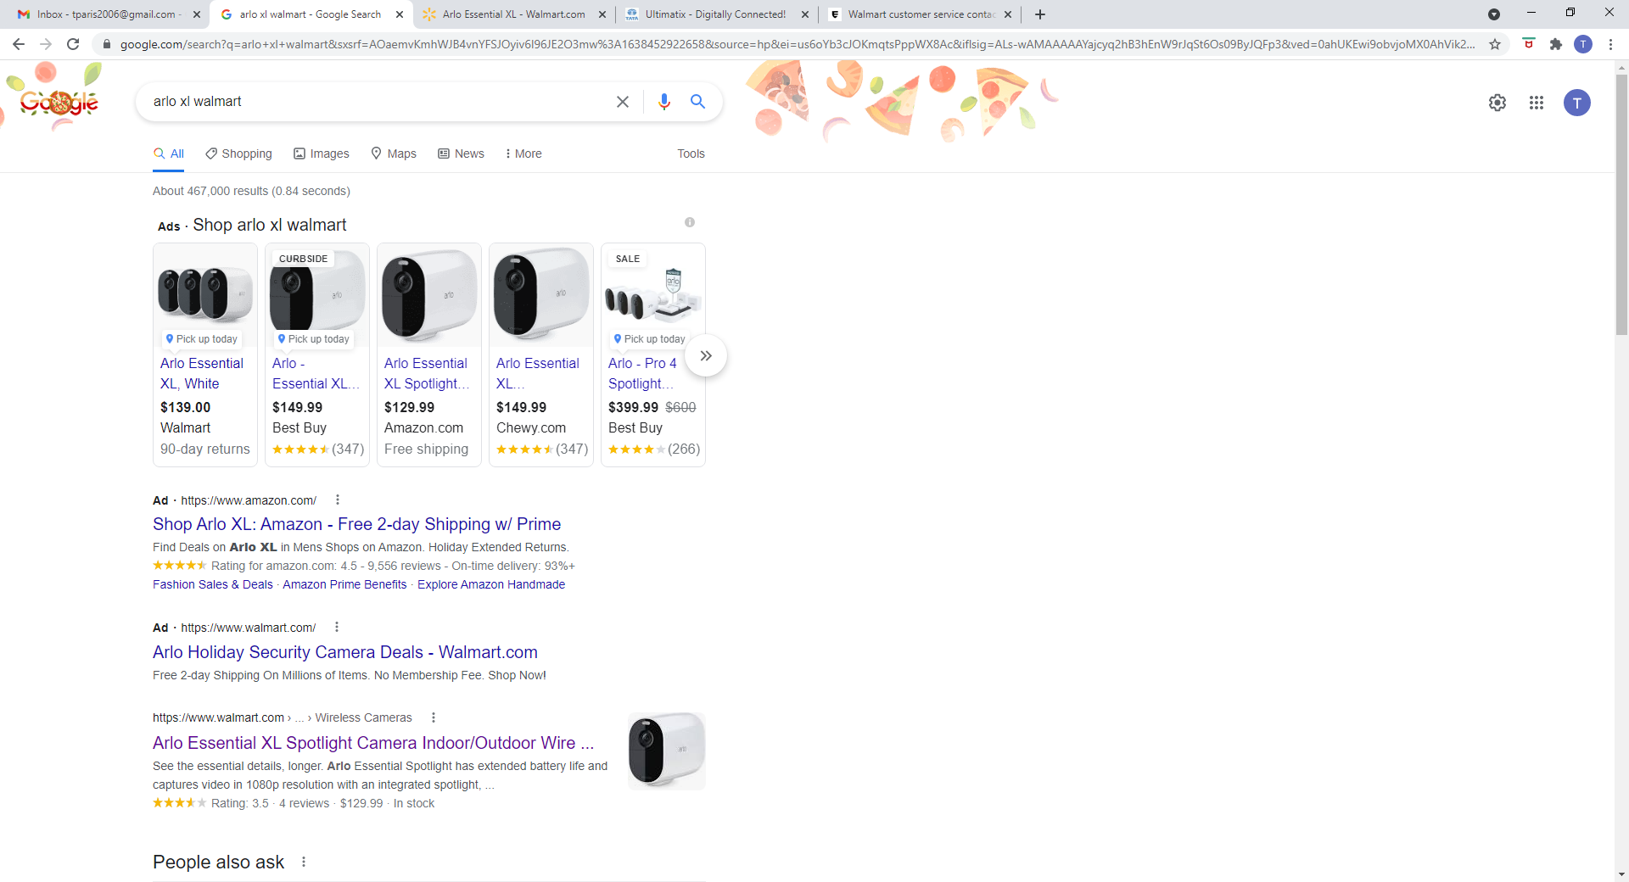Image resolution: width=1629 pixels, height=882 pixels.
Task: Expand the More search filters menu
Action: (x=523, y=154)
